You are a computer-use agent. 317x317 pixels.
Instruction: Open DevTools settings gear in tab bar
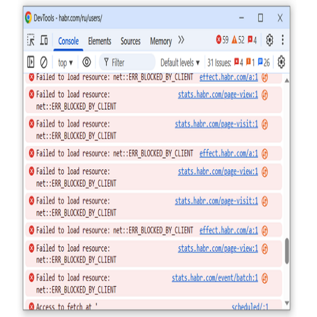click(x=270, y=40)
